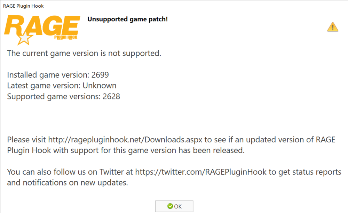Viewport: 348px width, 213px height.
Task: Click the dialog title bar
Action: tap(174, 6)
